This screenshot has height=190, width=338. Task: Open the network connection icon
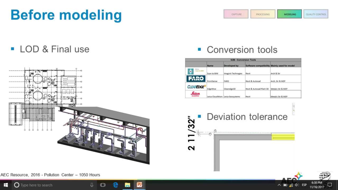point(291,185)
